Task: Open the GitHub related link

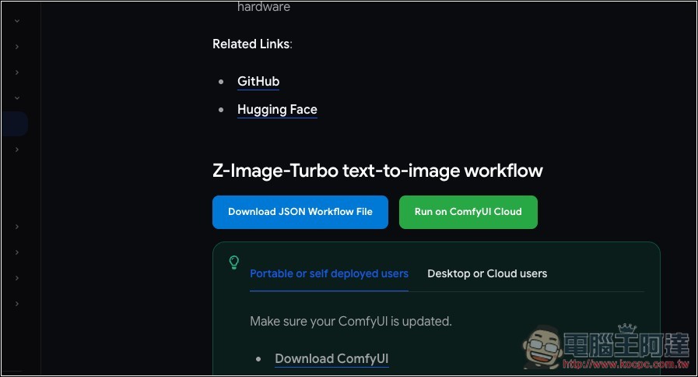Action: [x=258, y=82]
